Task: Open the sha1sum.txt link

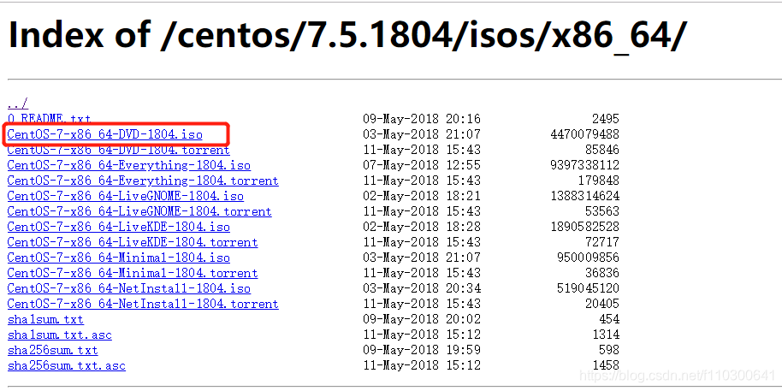Action: coord(45,319)
